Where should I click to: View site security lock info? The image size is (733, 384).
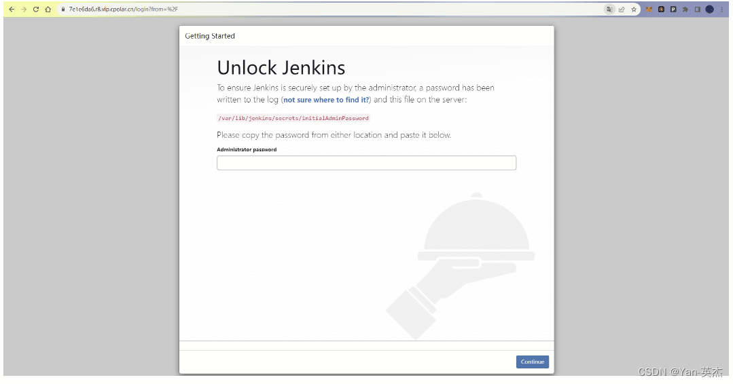click(63, 9)
